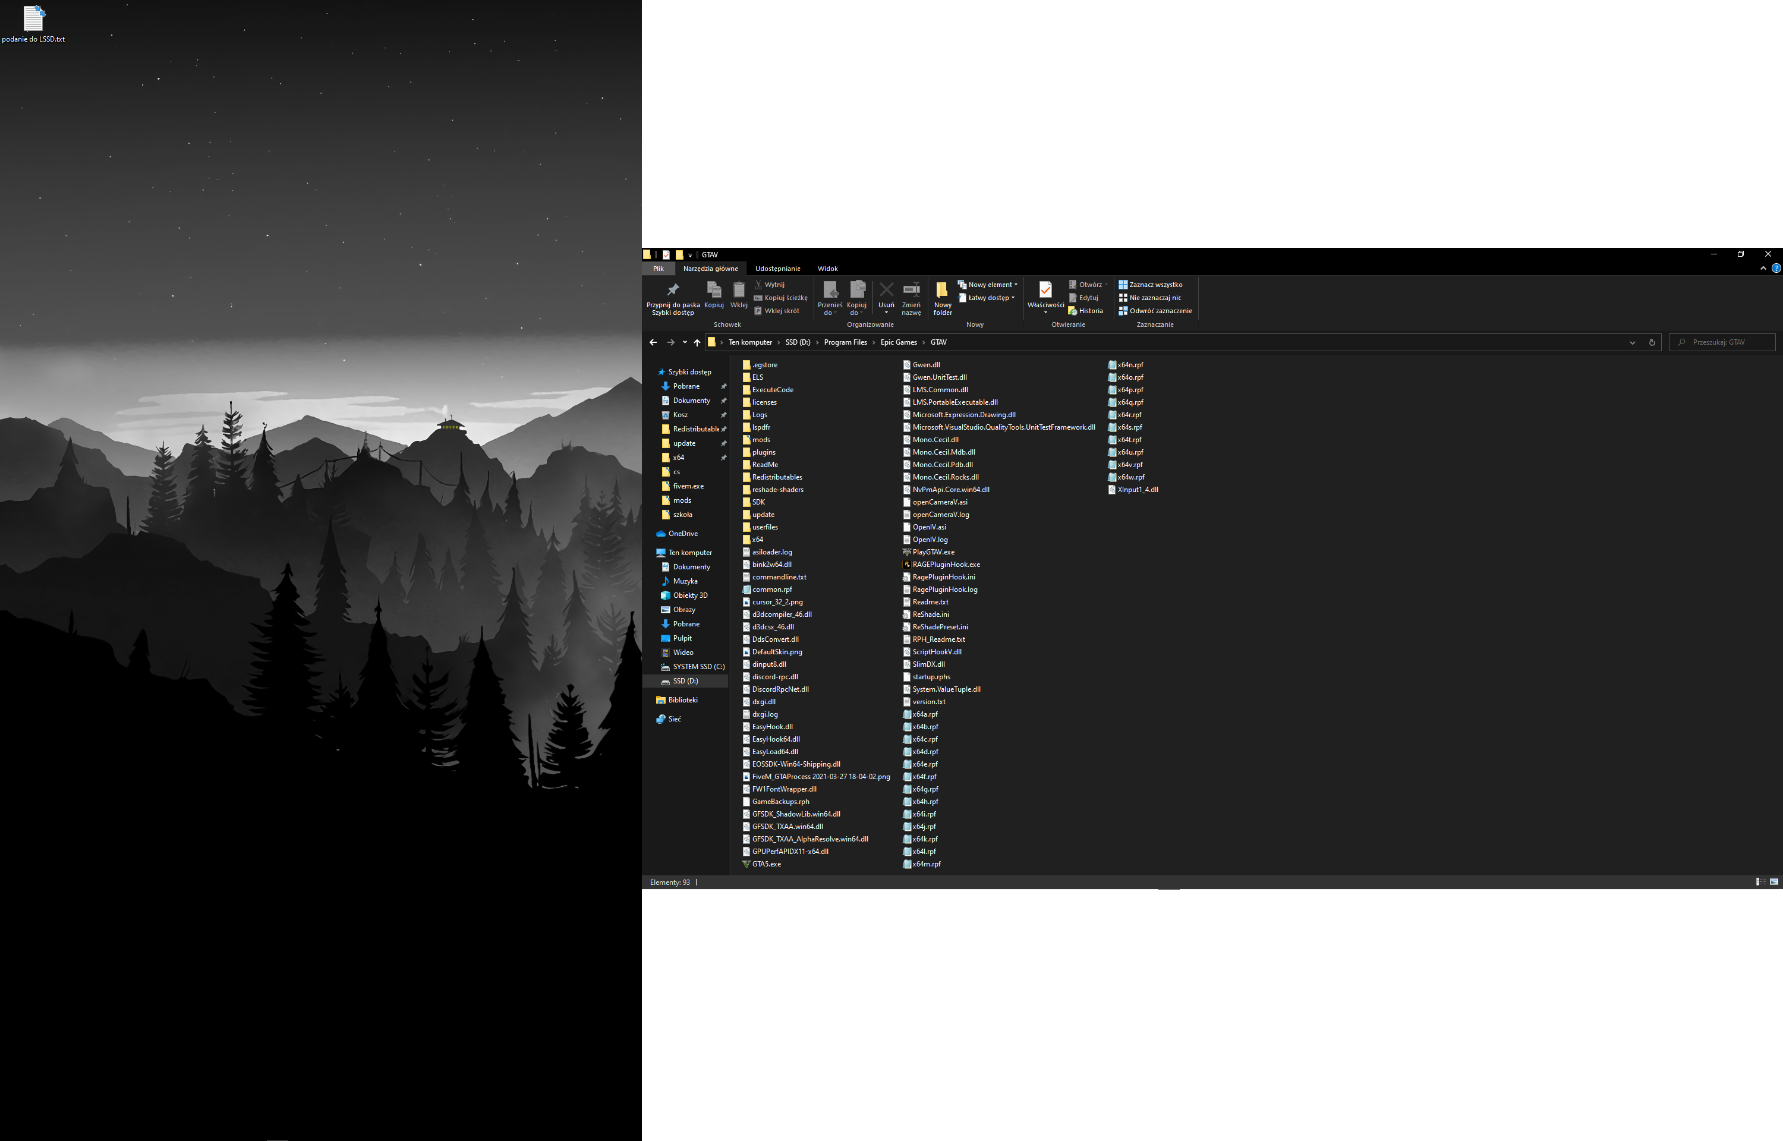Open the Widok ribbon tab

click(827, 268)
